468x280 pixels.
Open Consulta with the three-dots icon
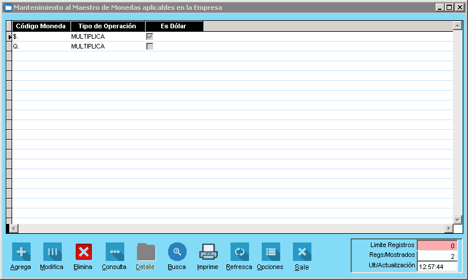114,252
